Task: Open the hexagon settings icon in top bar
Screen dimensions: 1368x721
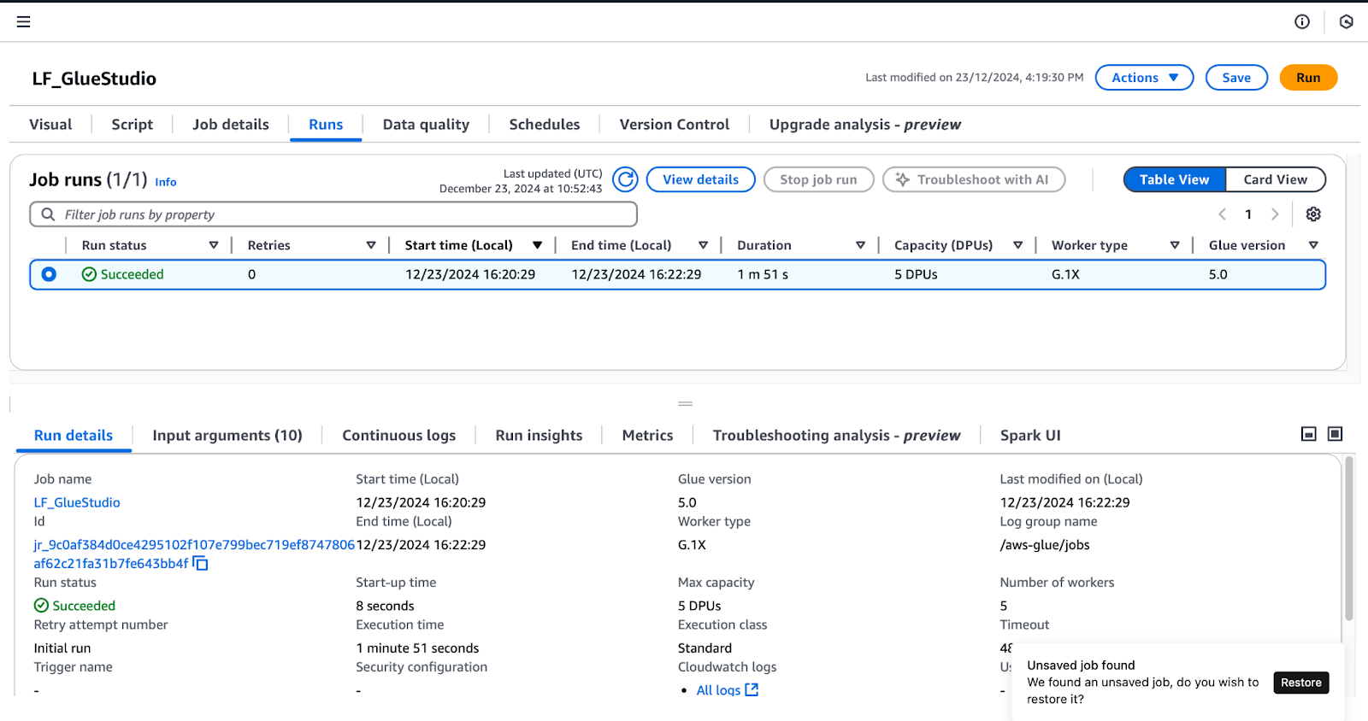Action: 1346,21
